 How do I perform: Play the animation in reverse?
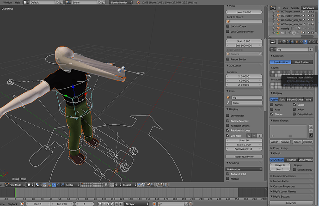pyautogui.click(x=108, y=204)
